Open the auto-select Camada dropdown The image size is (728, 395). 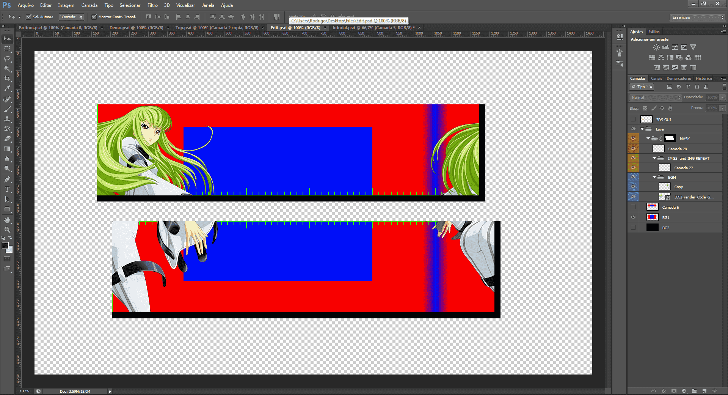[72, 17]
